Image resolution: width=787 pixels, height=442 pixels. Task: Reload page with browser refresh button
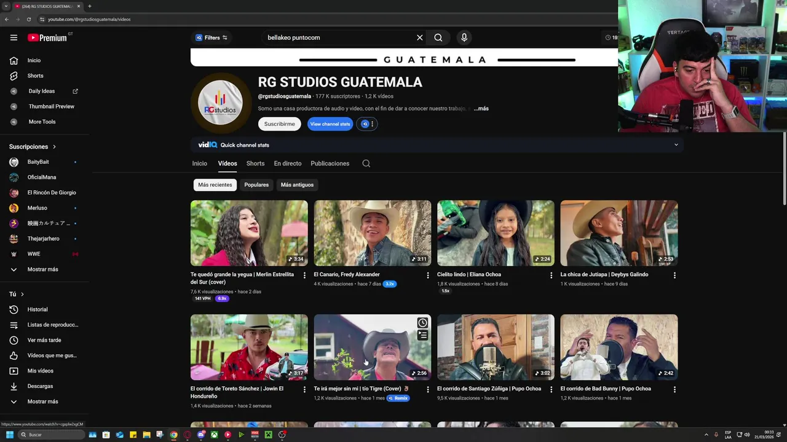(x=28, y=19)
